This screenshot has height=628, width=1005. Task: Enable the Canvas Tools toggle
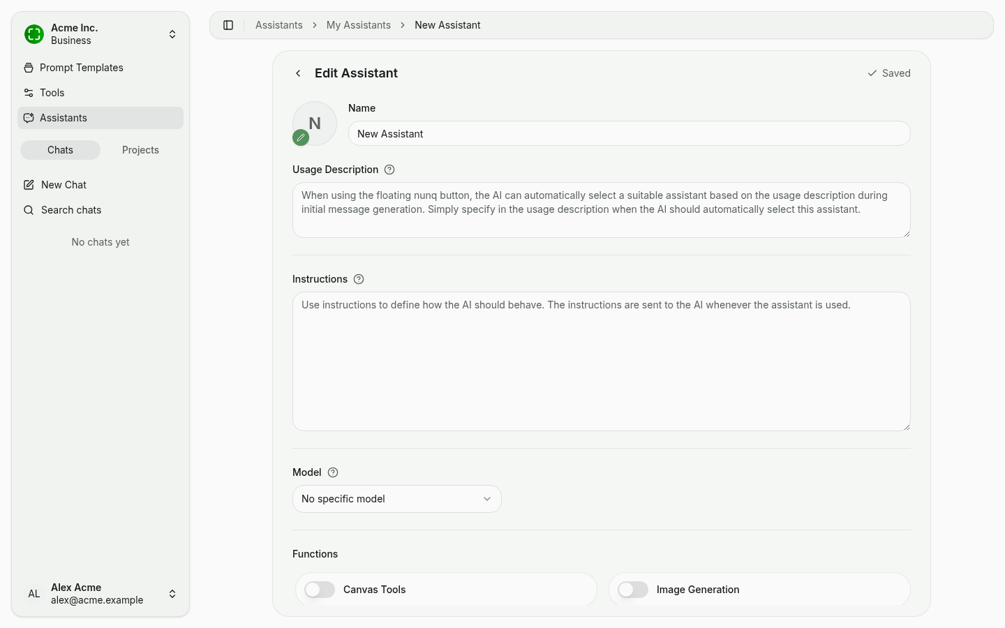tap(320, 590)
